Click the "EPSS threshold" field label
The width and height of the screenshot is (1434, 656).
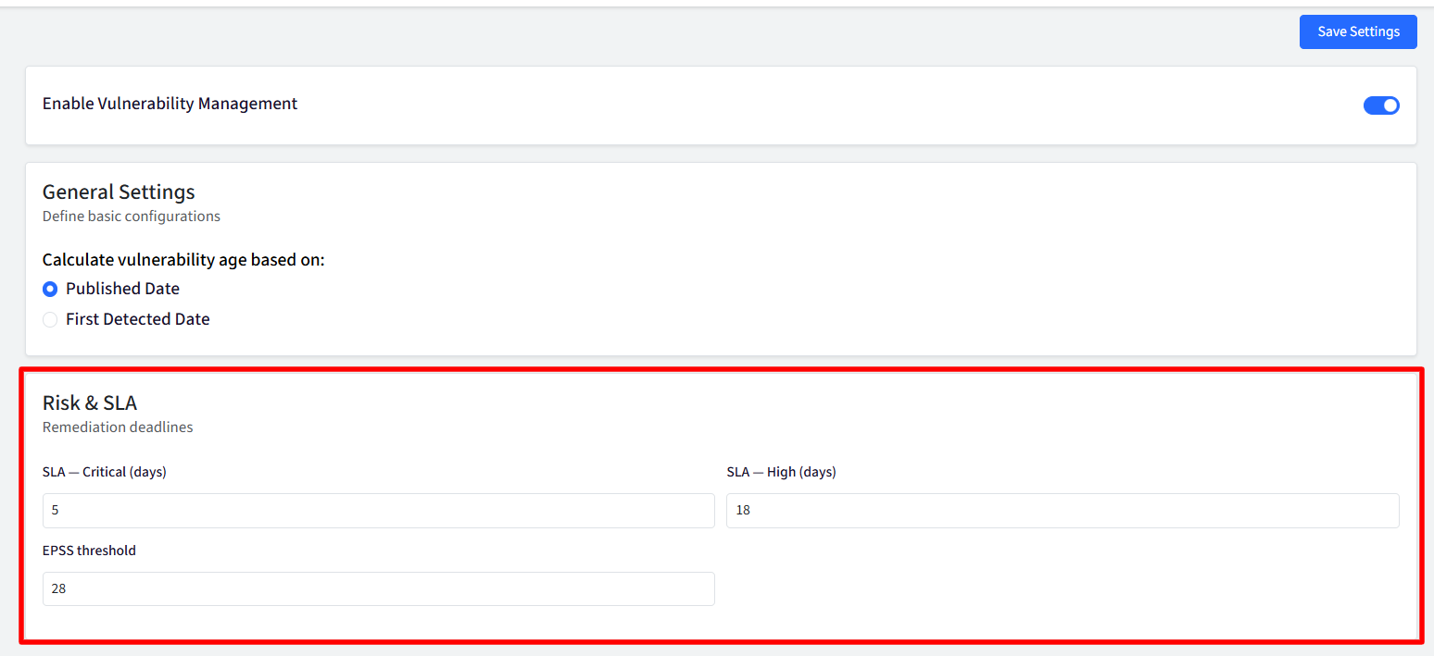[89, 551]
